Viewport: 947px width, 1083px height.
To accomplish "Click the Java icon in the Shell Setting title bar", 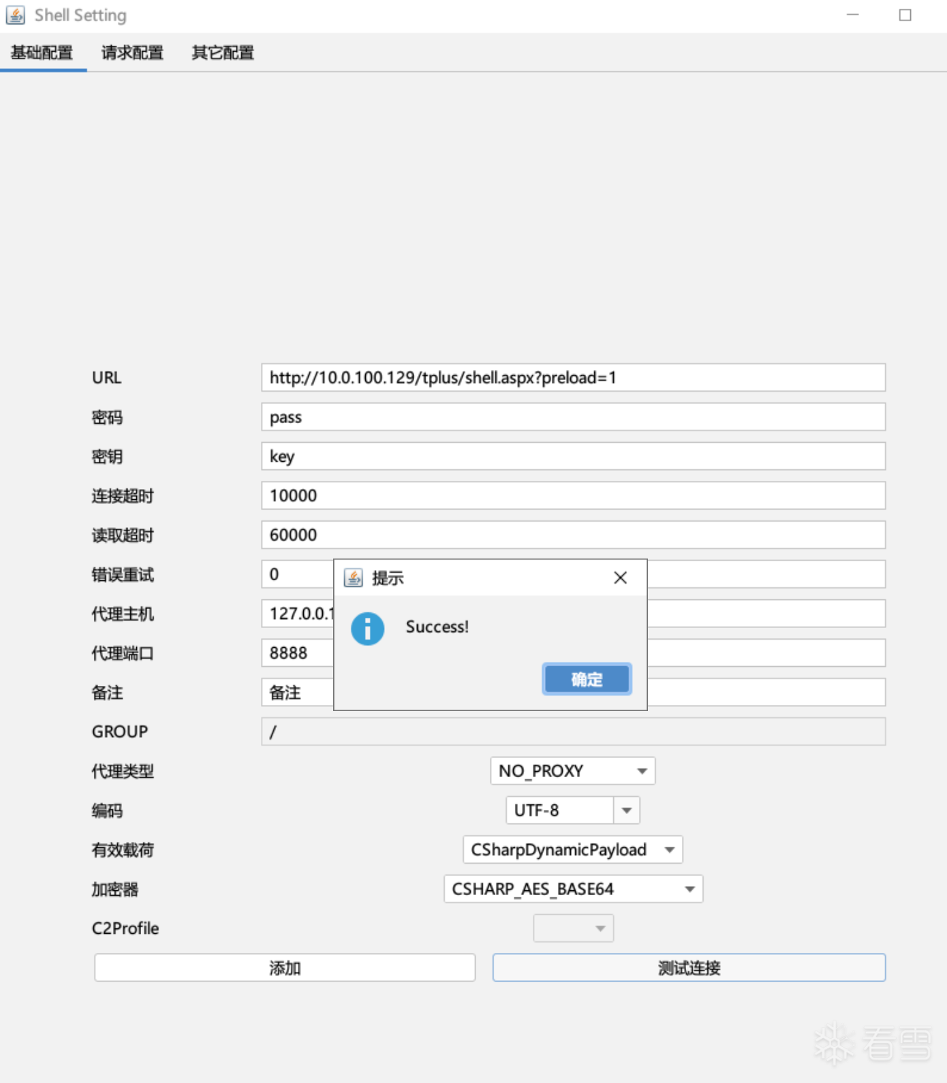I will 16,15.
